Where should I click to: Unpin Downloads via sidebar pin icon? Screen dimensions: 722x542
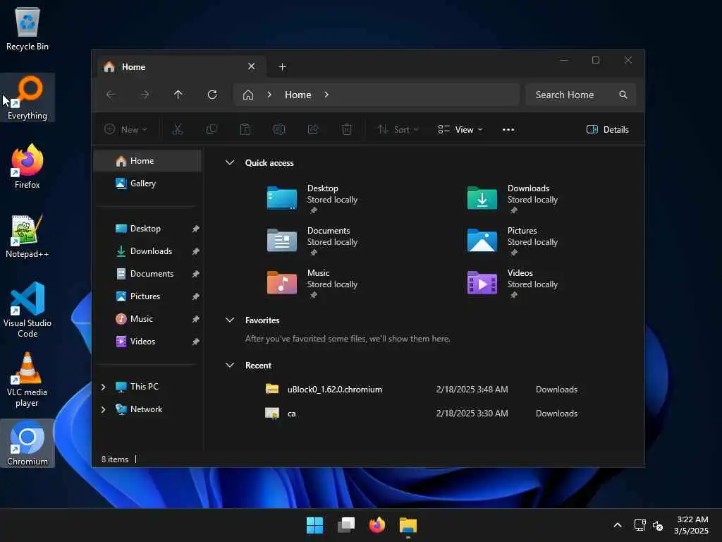coord(196,251)
